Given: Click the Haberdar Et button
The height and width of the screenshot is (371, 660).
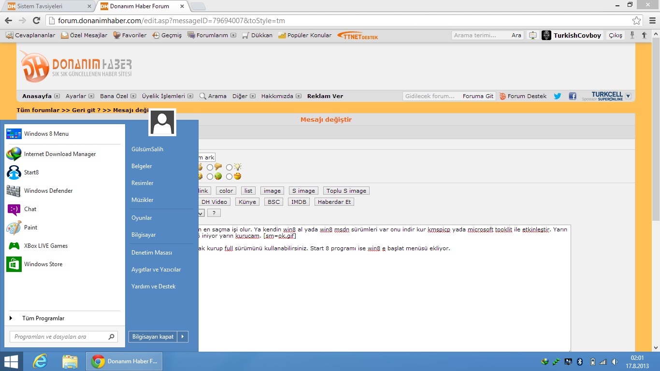Looking at the screenshot, I should [x=334, y=202].
